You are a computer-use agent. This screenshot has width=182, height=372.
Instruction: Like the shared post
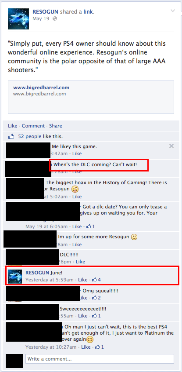point(13,126)
